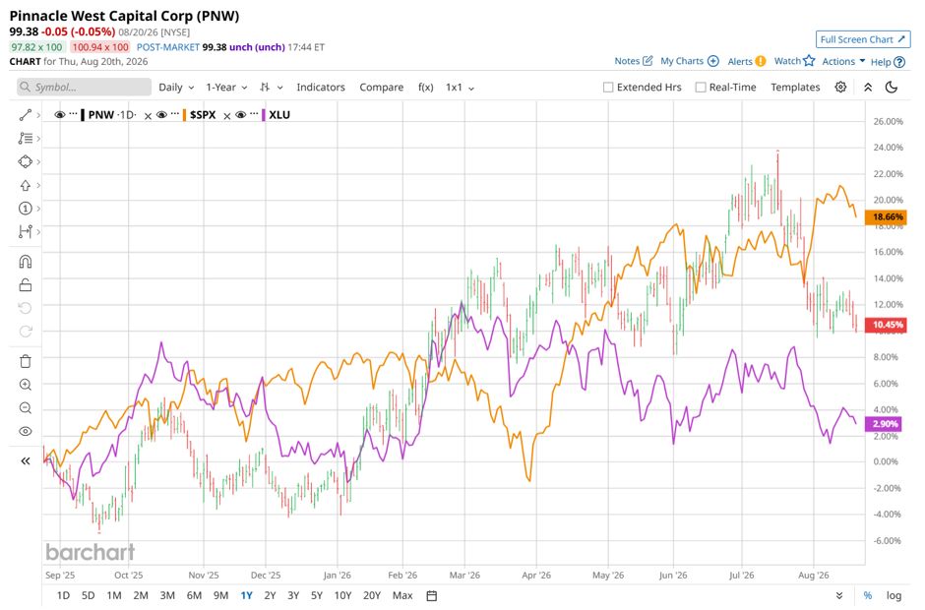Open the bar type selector icon

[265, 88]
